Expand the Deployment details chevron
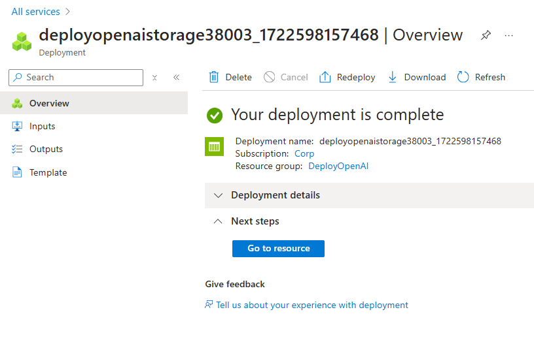The image size is (534, 344). pyautogui.click(x=218, y=195)
